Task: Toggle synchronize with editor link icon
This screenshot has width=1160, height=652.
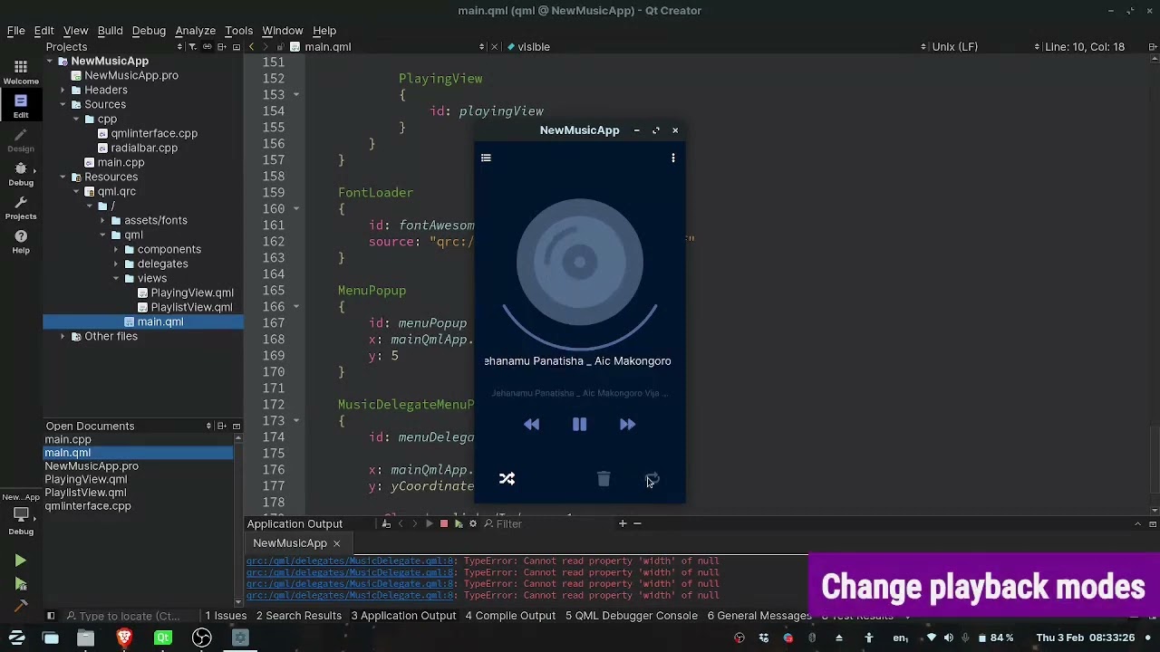Action: tap(207, 47)
